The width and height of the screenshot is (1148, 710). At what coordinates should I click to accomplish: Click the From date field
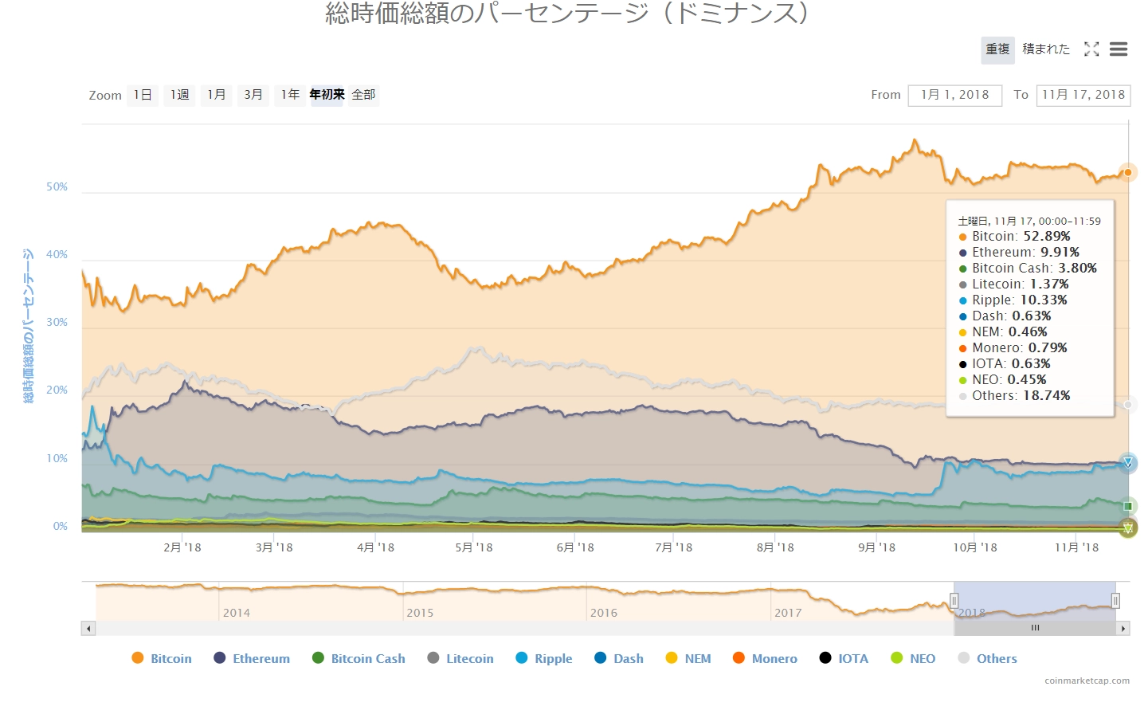(x=954, y=95)
